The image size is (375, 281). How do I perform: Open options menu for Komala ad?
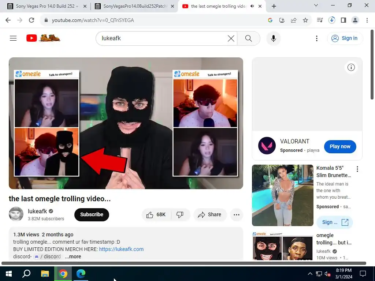point(357,169)
